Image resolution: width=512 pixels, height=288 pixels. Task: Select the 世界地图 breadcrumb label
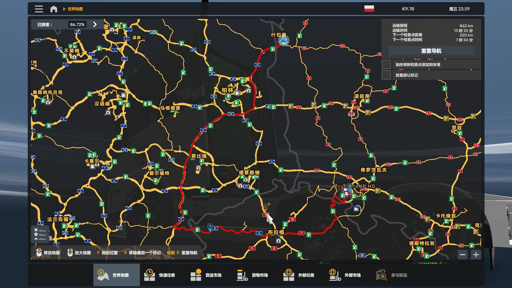(75, 9)
